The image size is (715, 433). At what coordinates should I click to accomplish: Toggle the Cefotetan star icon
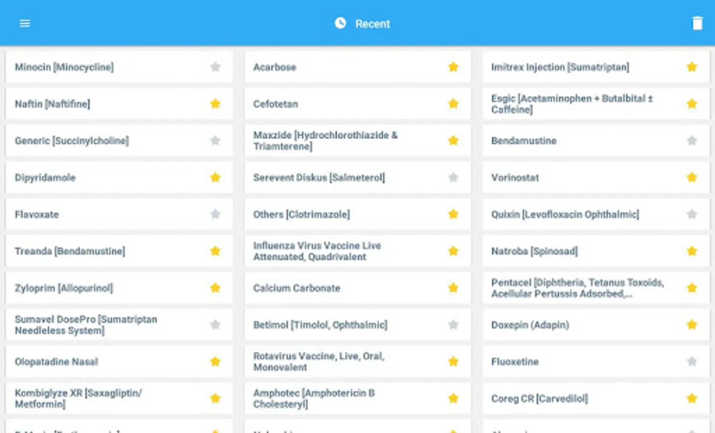(x=453, y=103)
